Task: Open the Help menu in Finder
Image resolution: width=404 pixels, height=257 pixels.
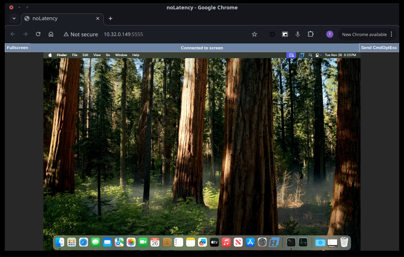Action: click(136, 55)
